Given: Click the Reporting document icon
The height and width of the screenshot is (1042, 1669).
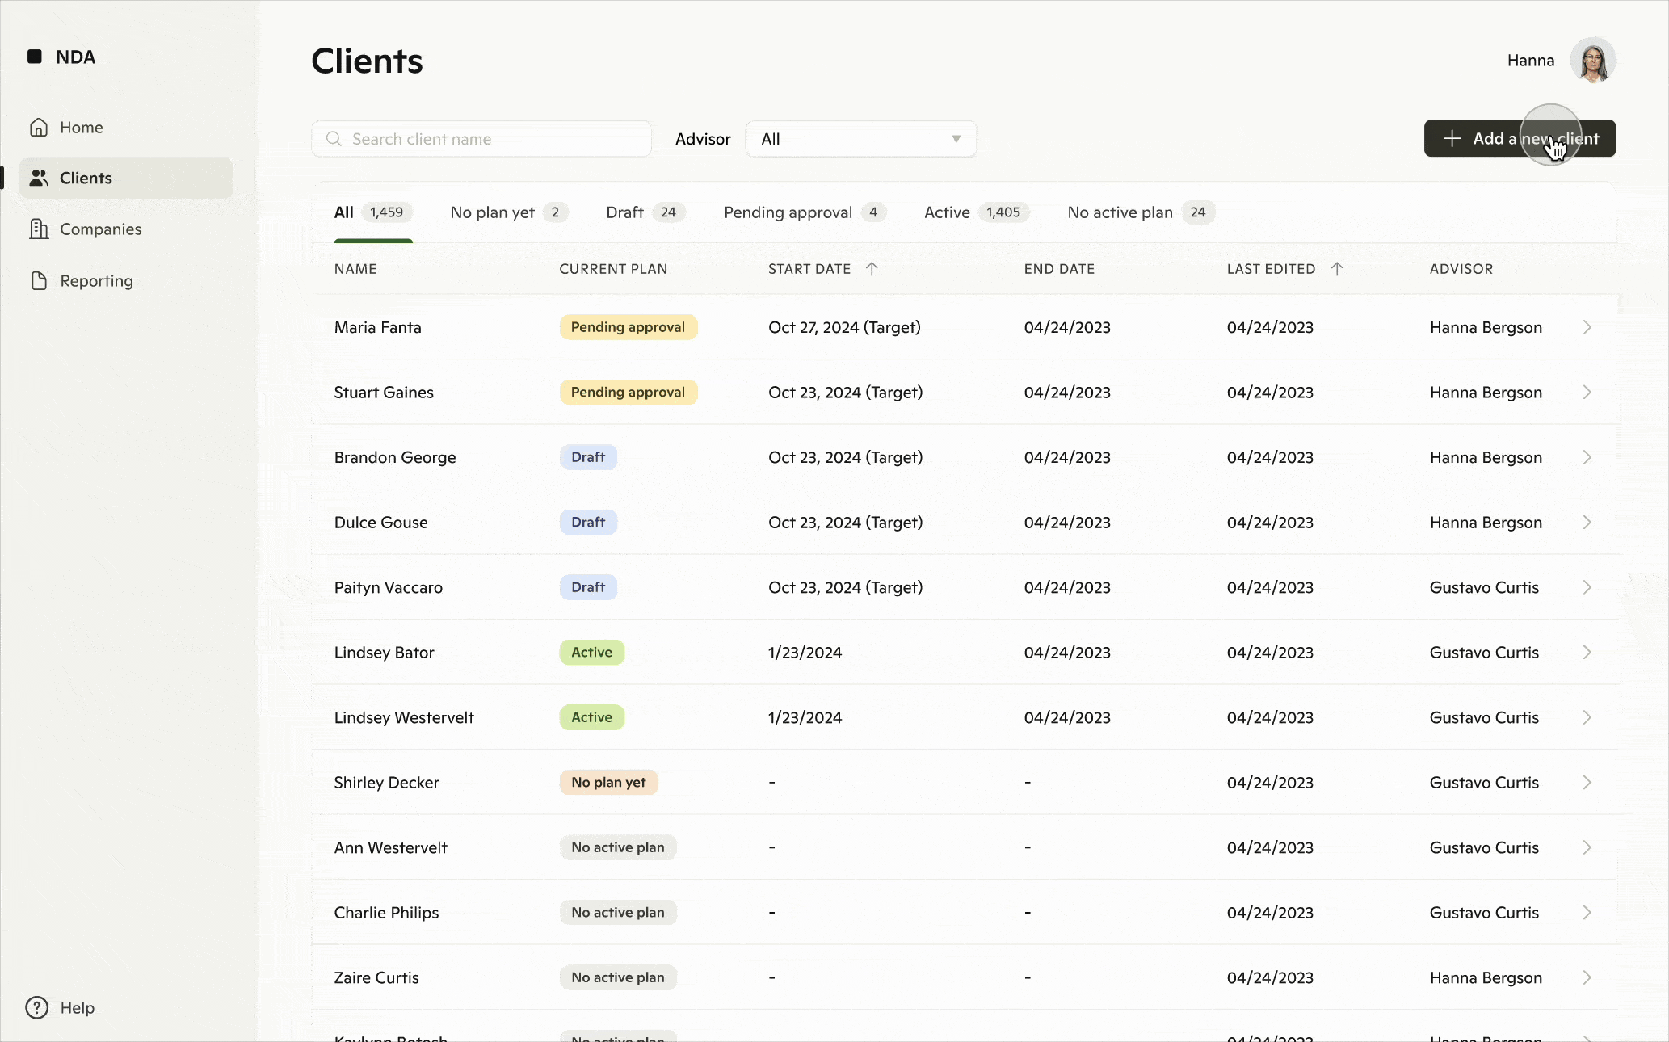Looking at the screenshot, I should pyautogui.click(x=39, y=281).
